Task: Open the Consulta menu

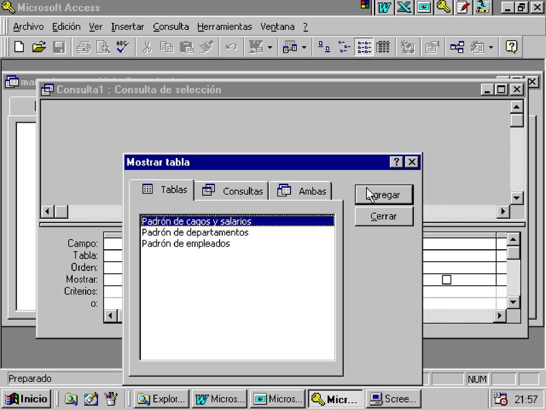Action: (171, 27)
